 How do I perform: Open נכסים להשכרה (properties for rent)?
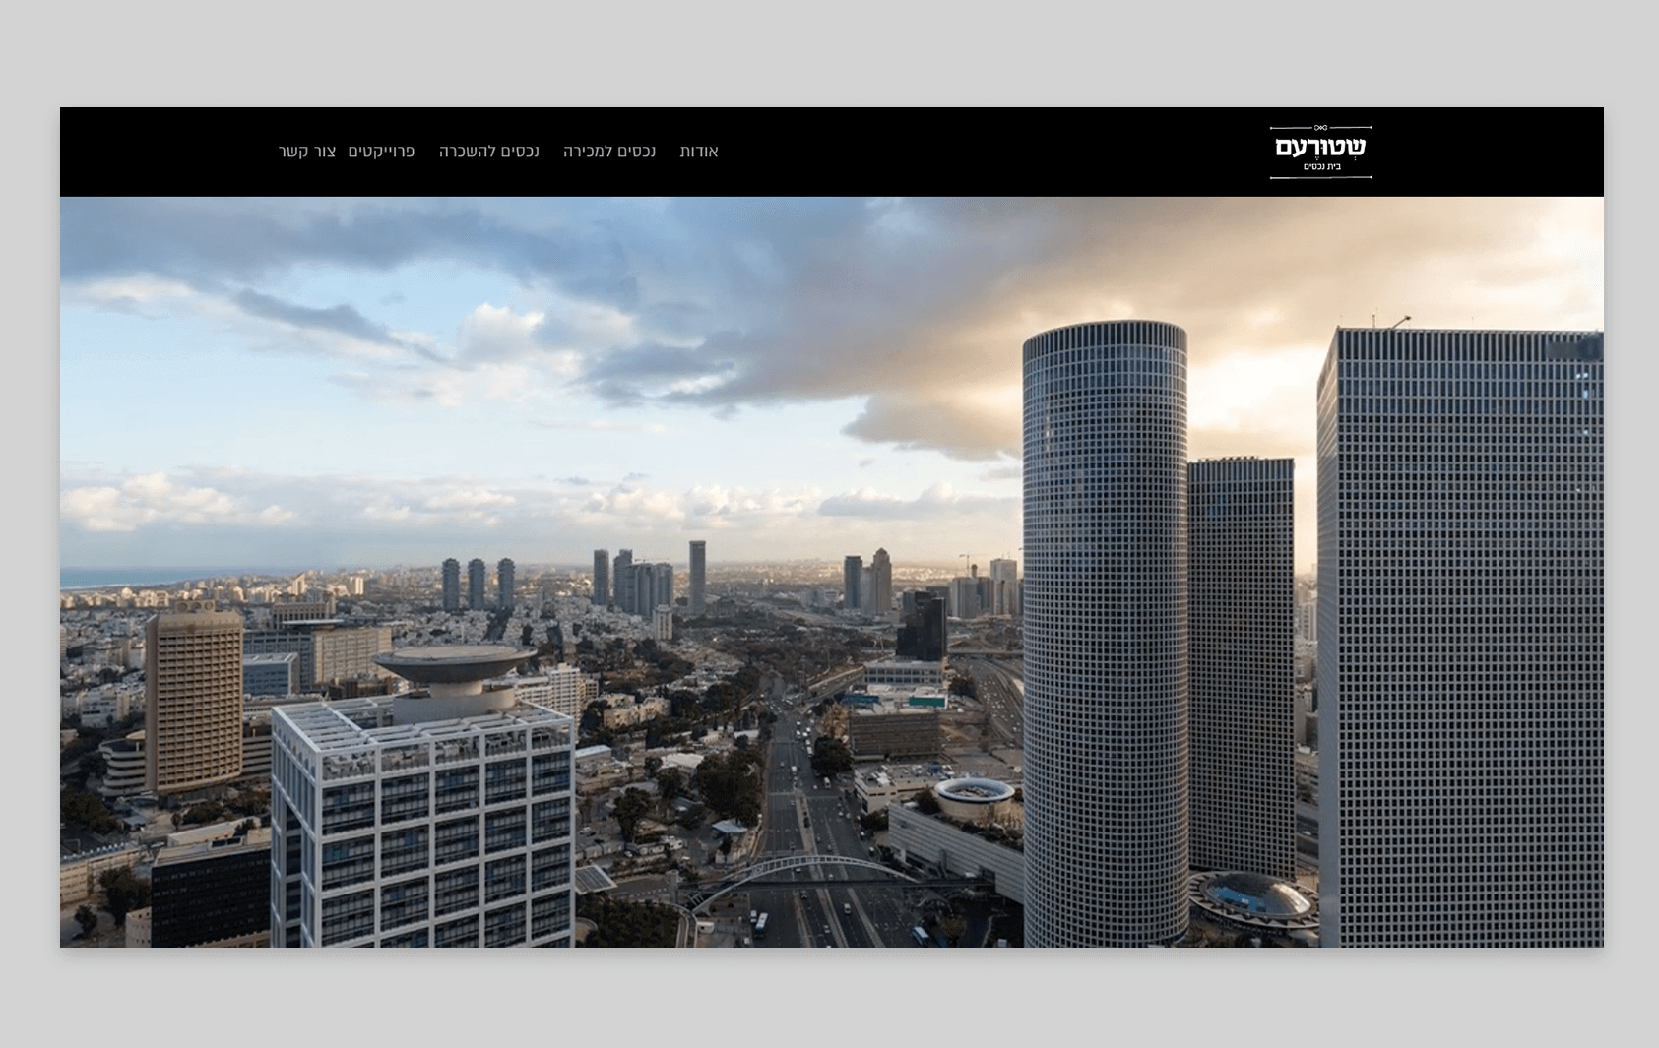(x=489, y=152)
